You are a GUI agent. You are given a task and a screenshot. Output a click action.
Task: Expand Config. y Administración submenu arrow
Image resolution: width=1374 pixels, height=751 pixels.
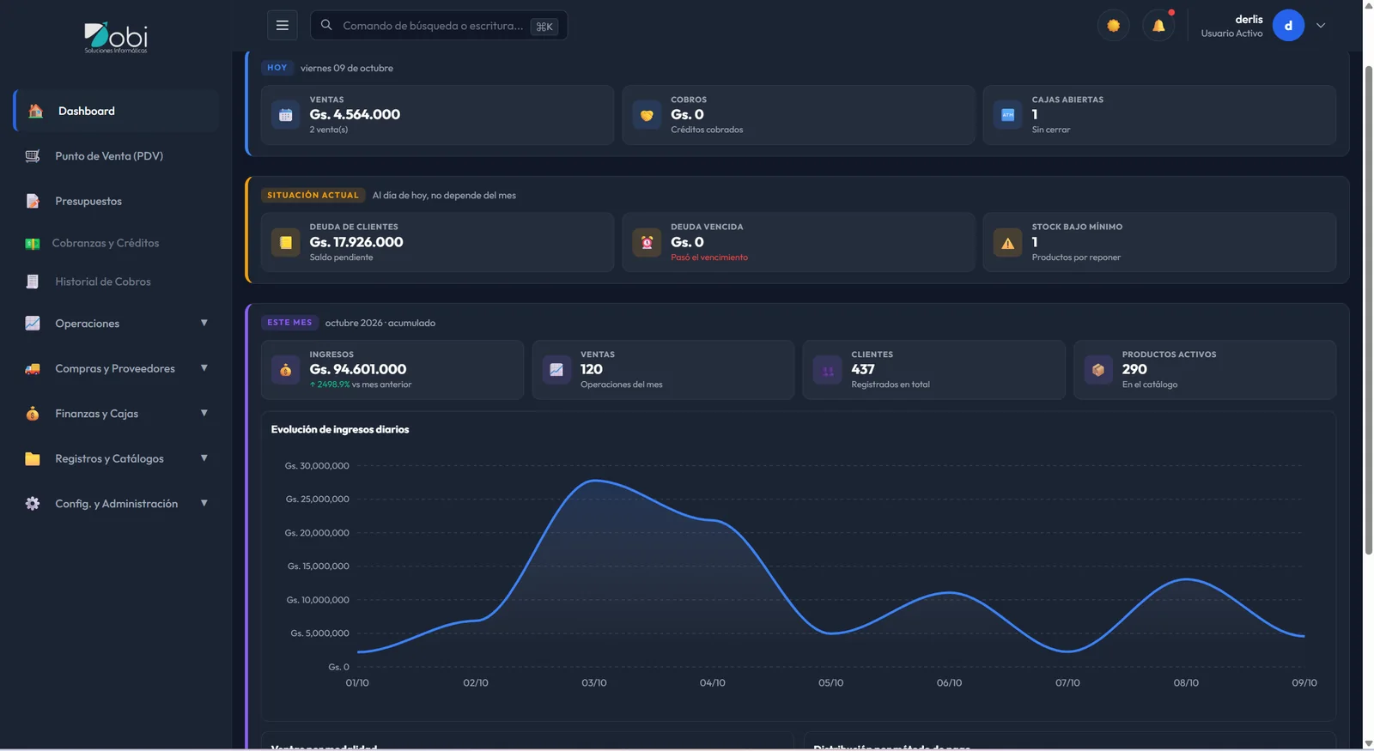tap(204, 503)
